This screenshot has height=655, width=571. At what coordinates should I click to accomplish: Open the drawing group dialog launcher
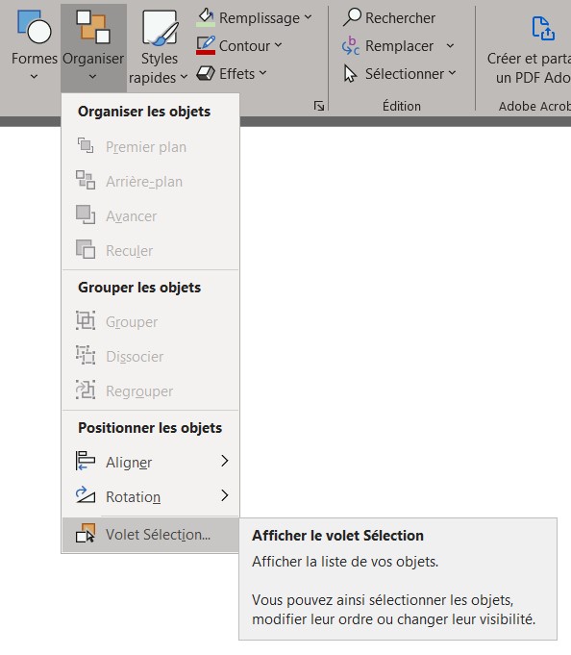click(319, 106)
